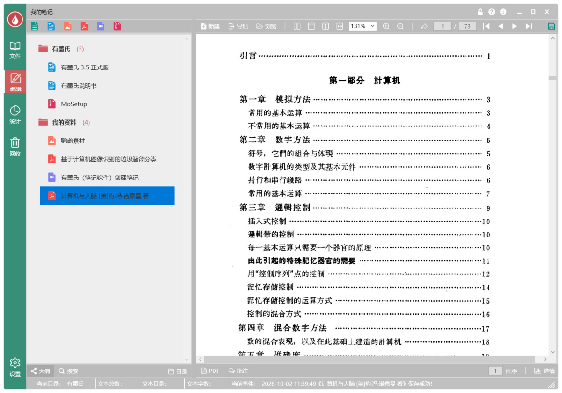Open the 搜索 search tab
The width and height of the screenshot is (562, 393).
68,371
